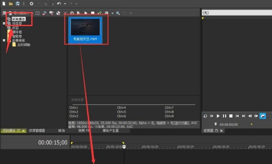Start media preview with the project media play icon
The image size is (272, 164).
[86, 13]
